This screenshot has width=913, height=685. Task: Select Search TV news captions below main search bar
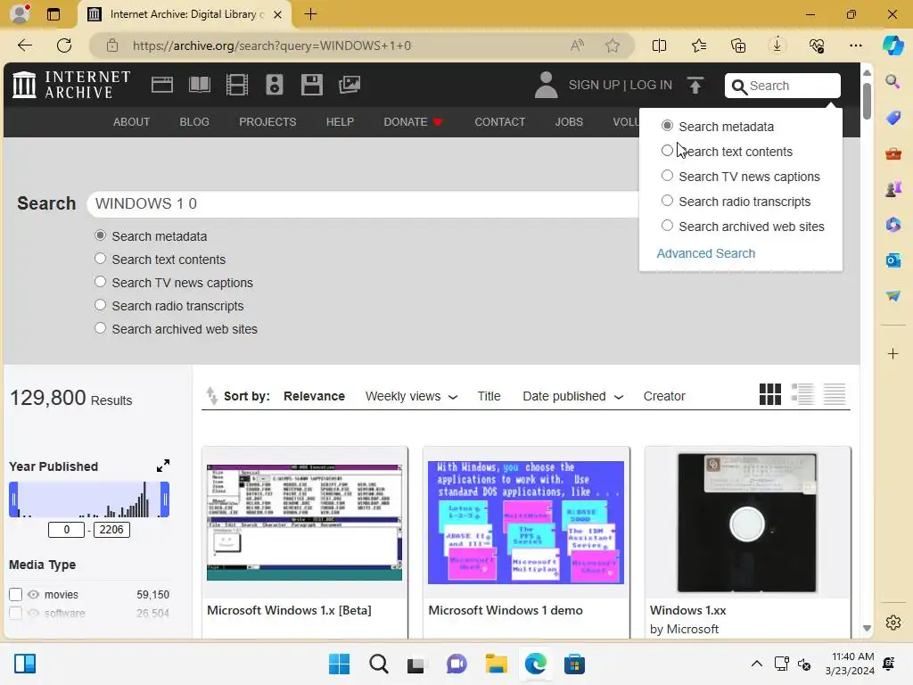[x=100, y=282]
